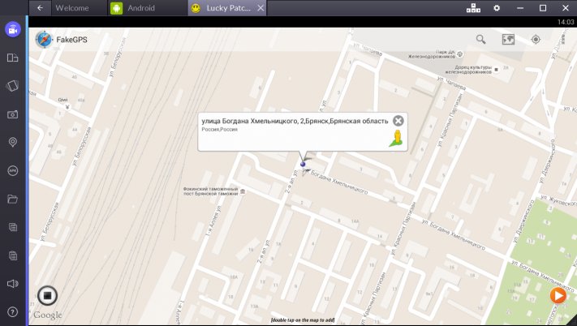
Task: Click the yellow street view pegman icon
Action: coord(396,141)
